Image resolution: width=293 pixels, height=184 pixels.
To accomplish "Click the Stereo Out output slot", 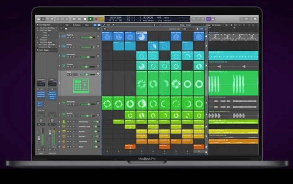I will tap(41, 110).
